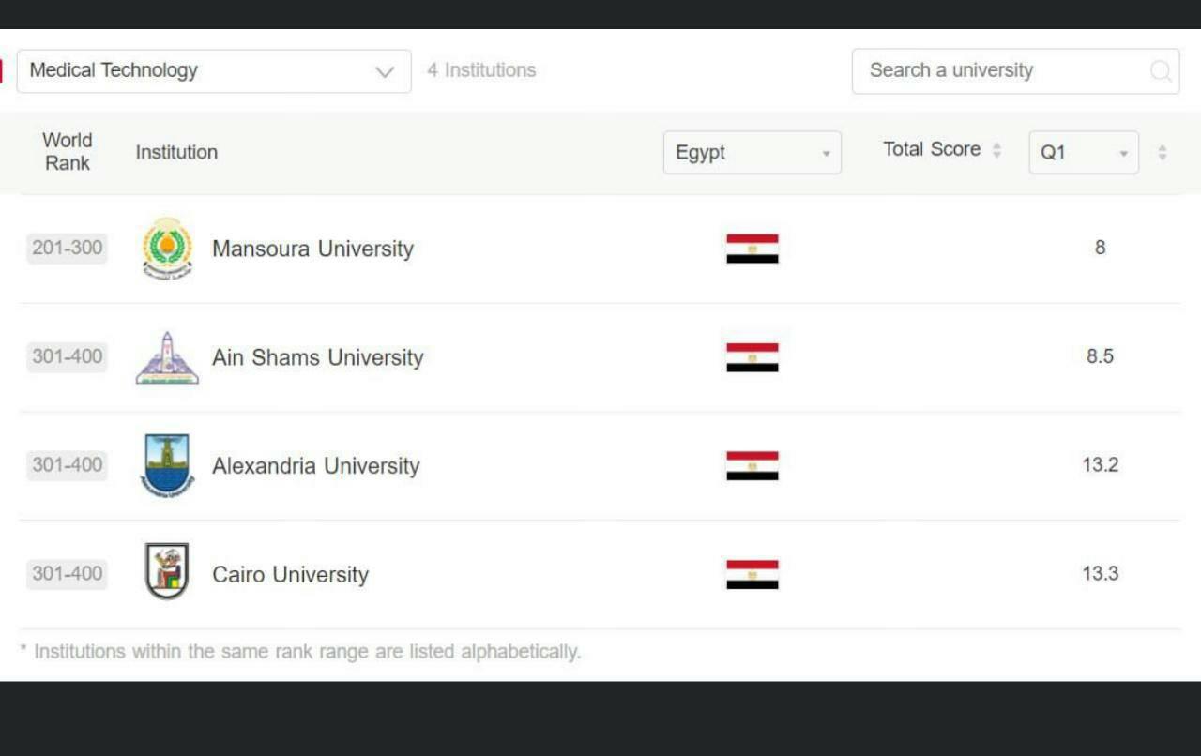Click the Ain Shams University logo

coord(167,358)
